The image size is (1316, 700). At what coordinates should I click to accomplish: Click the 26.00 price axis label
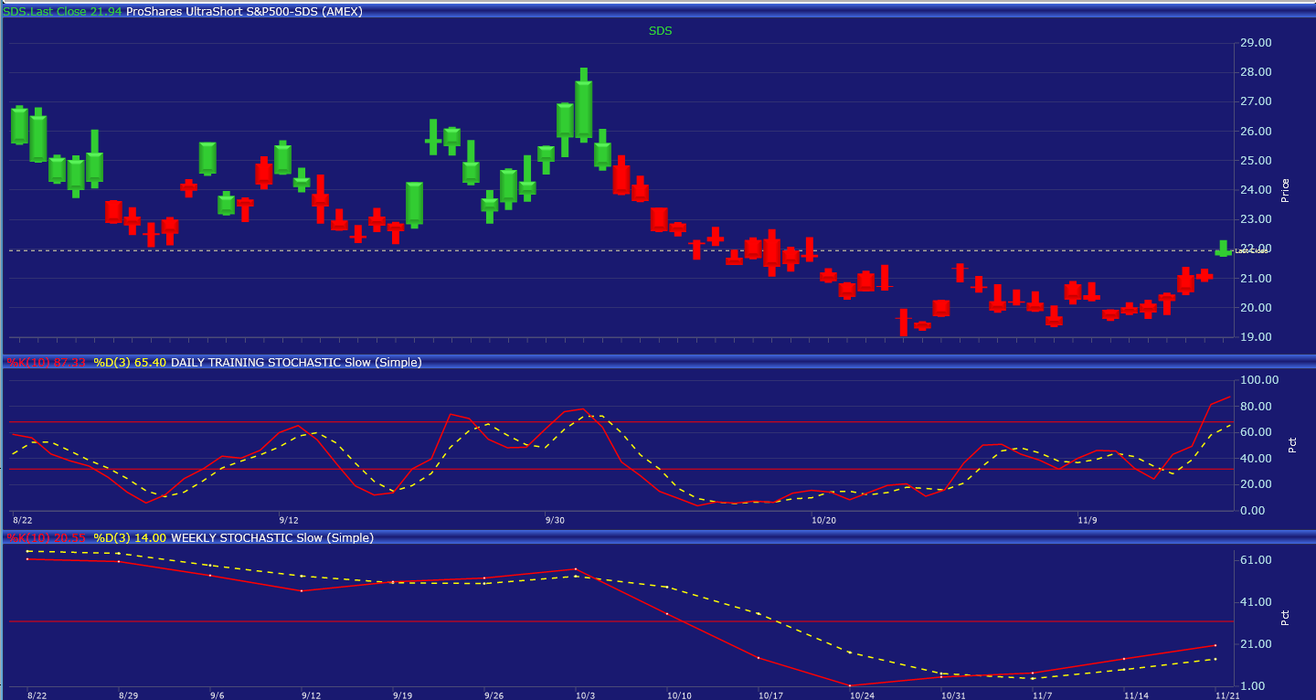pos(1256,131)
